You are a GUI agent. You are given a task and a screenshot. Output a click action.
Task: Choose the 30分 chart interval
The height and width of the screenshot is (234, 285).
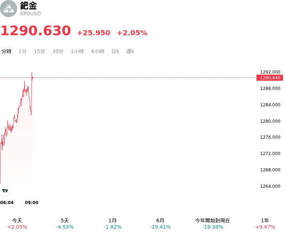(x=58, y=51)
